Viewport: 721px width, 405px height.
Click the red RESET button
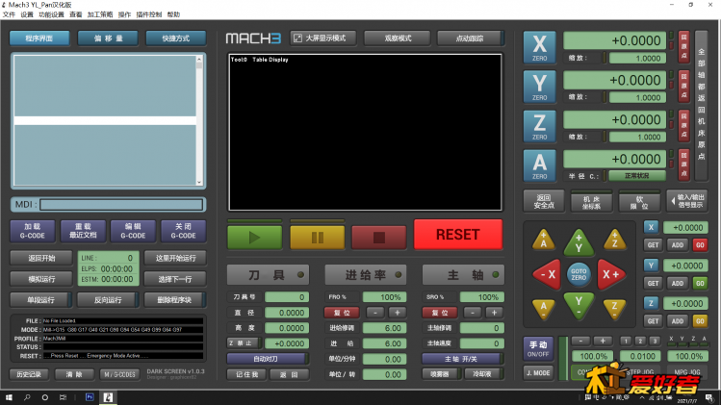[458, 235]
